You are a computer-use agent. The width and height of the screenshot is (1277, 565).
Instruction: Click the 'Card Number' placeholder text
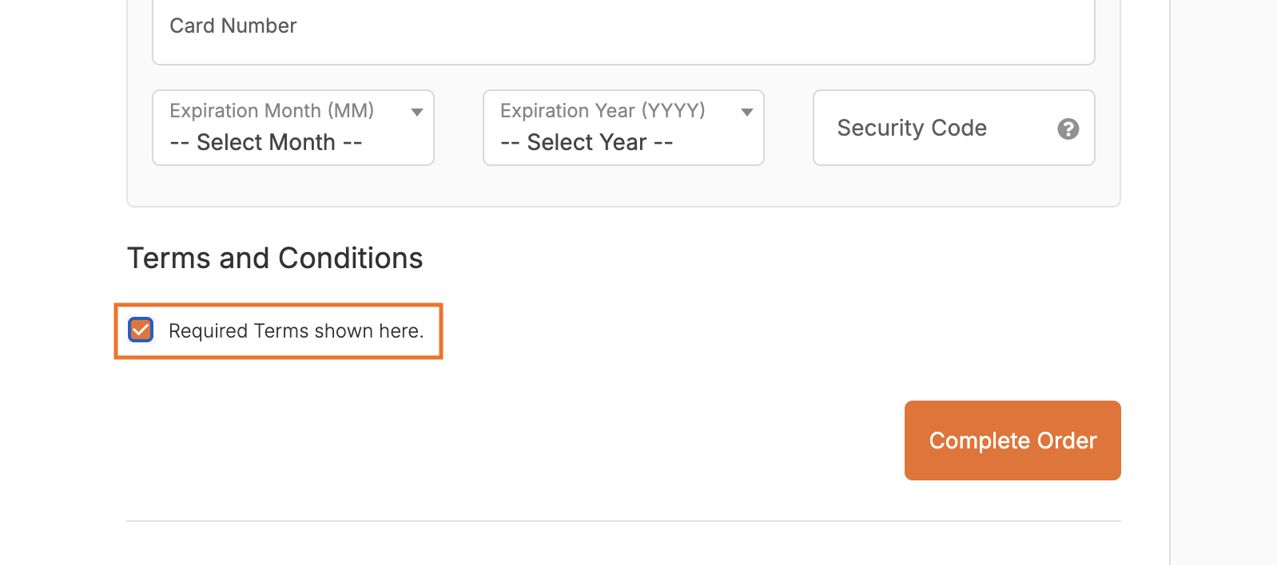[x=233, y=26]
